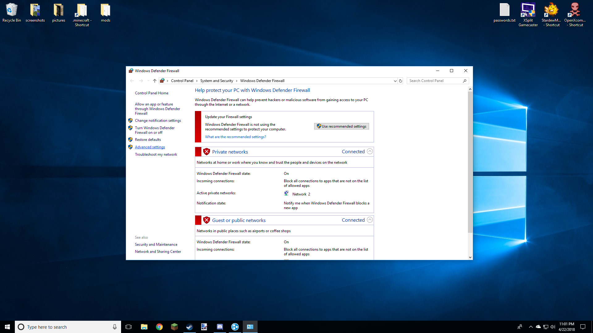Open Turn Windows Defender Firewall on or off
This screenshot has width=593, height=333.
tap(154, 130)
